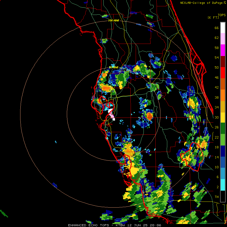Screen dimensions: 227x227
Task: Click the "54" legend value
Action: [x=217, y=58]
